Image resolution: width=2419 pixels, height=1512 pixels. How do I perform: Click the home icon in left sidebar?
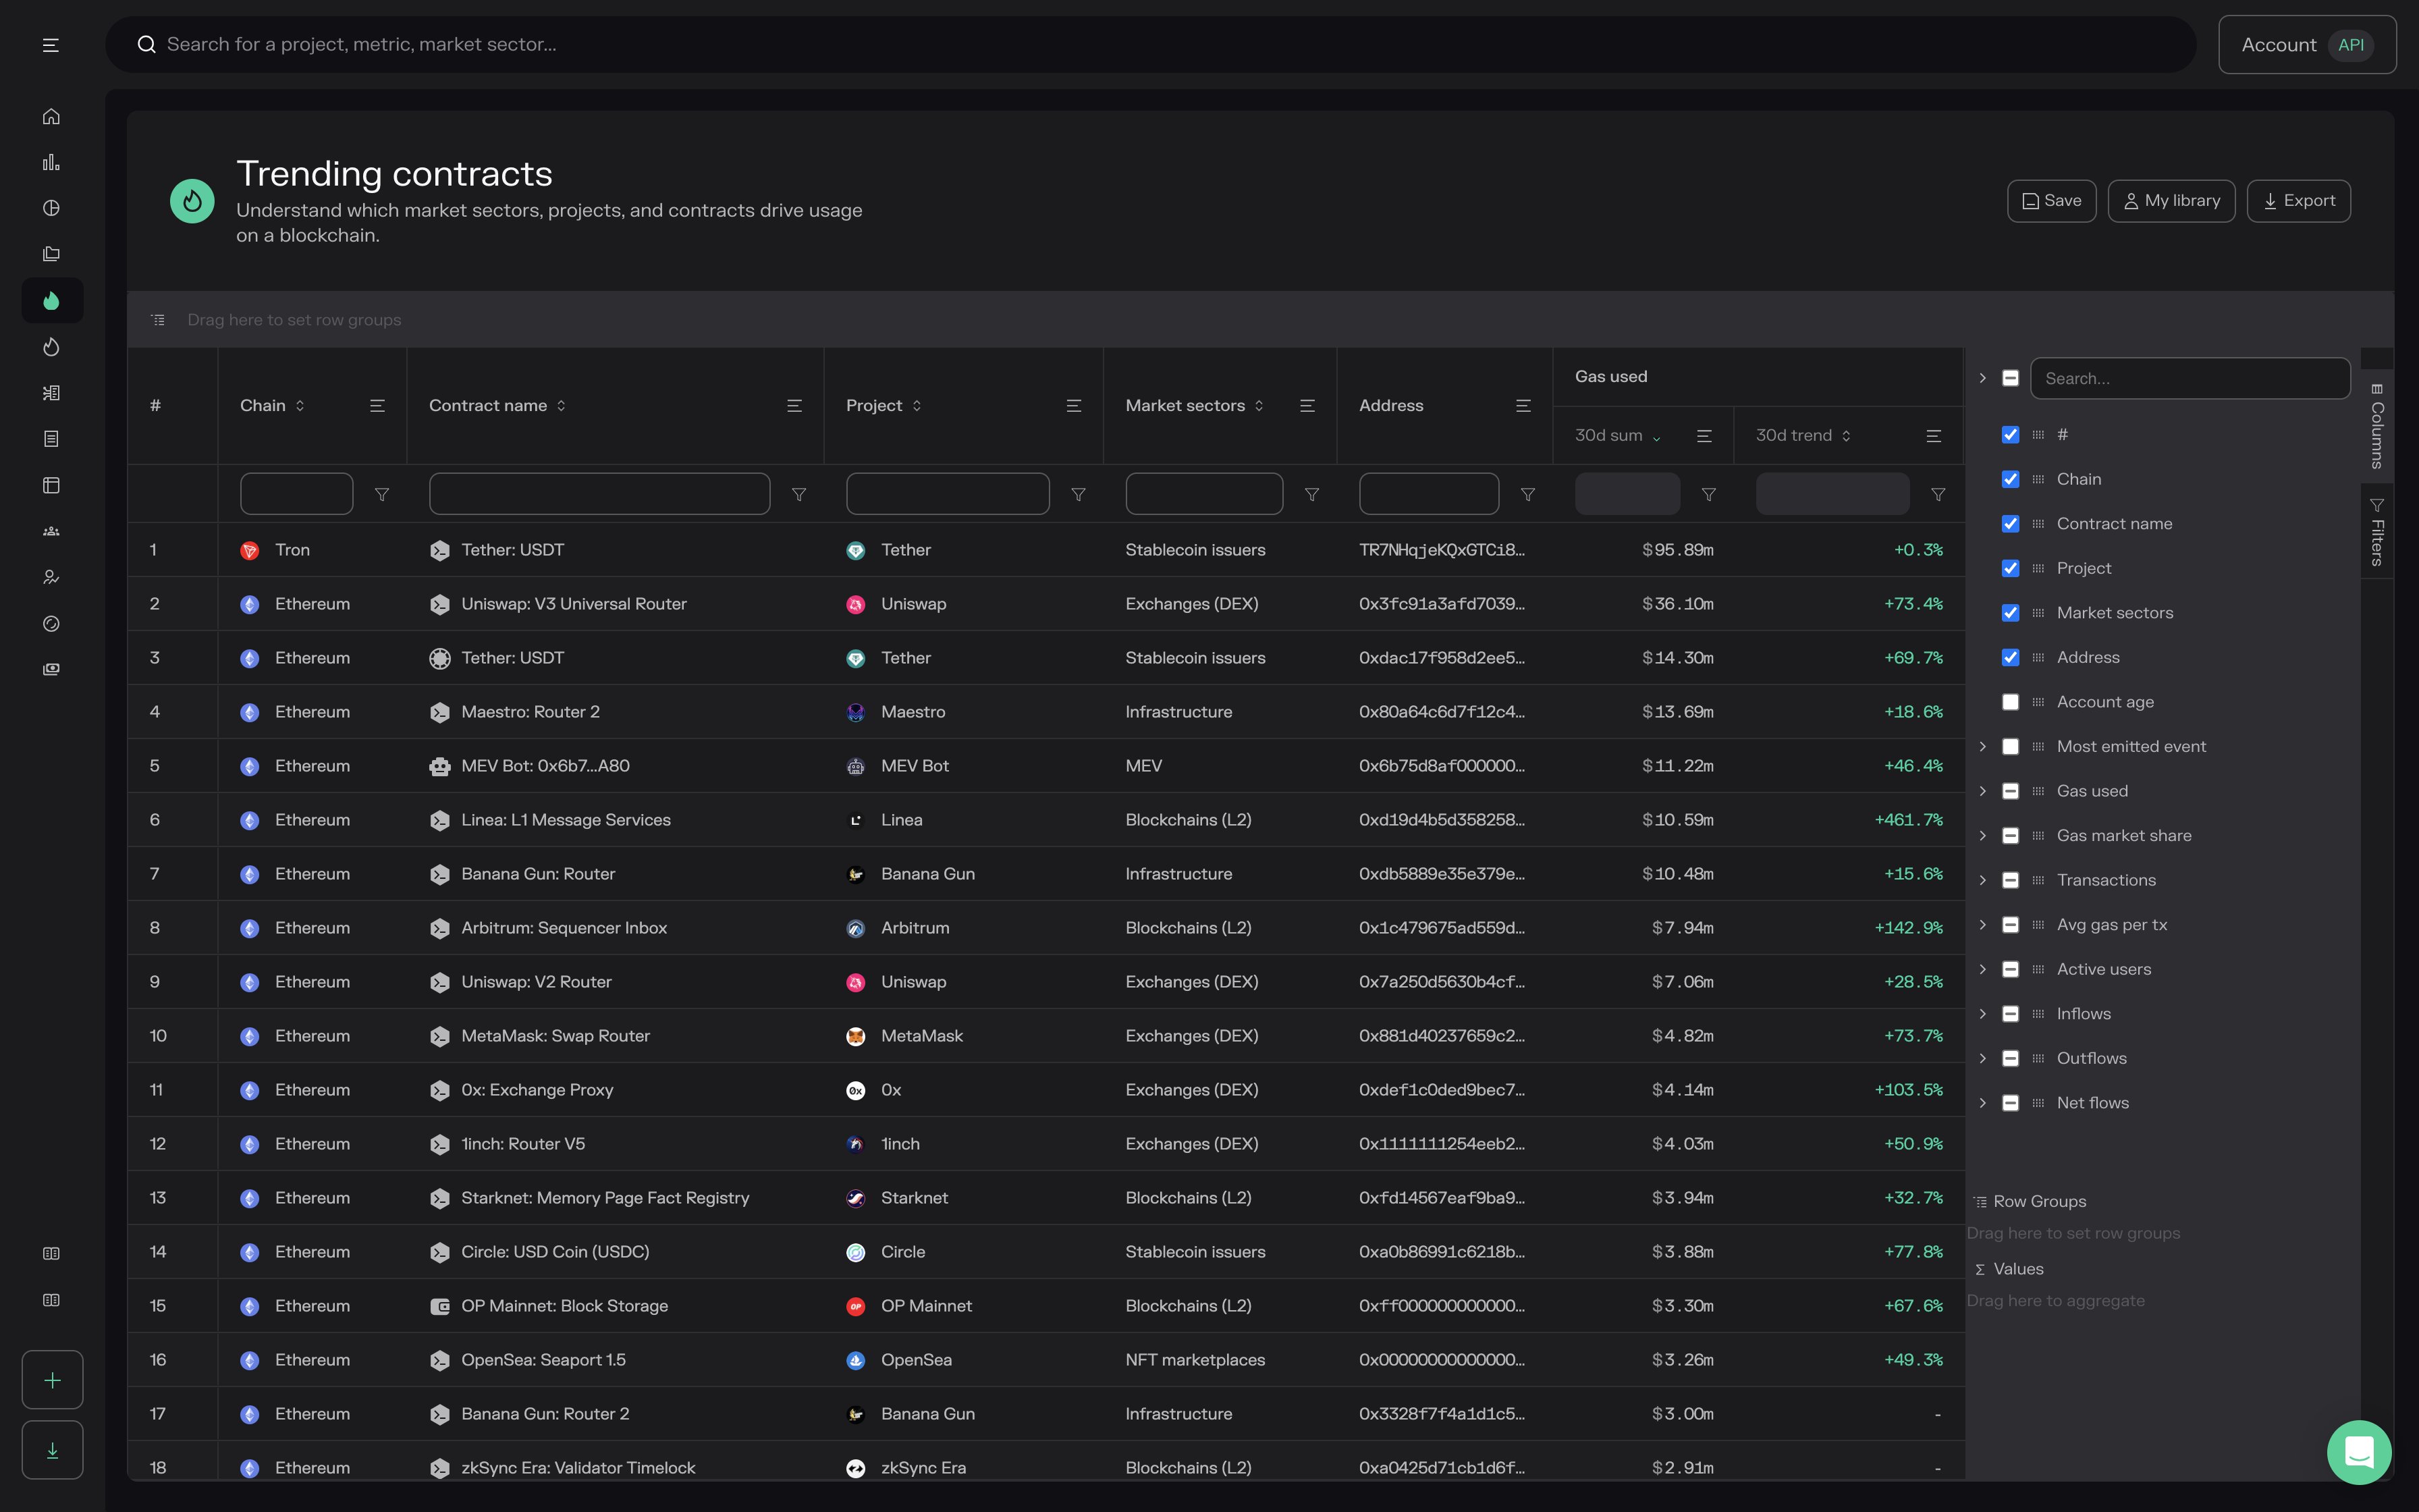(x=51, y=116)
